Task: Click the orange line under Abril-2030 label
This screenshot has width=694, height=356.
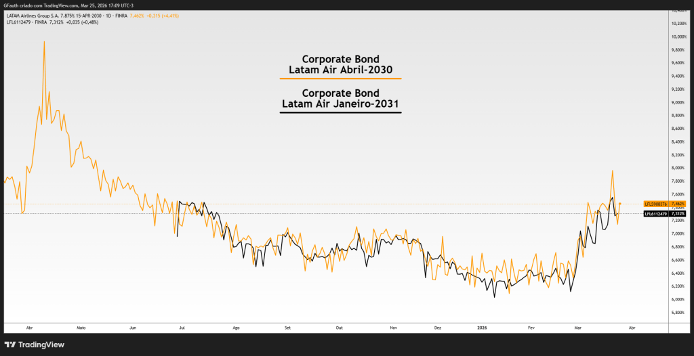Action: (x=340, y=79)
